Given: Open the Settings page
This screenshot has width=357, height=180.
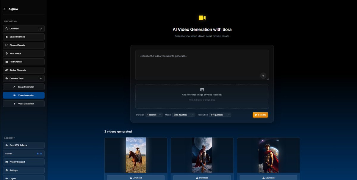Looking at the screenshot, I should tap(24, 170).
